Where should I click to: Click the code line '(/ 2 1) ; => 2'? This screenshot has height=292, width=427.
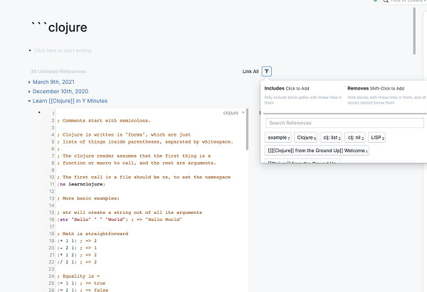pyautogui.click(x=77, y=262)
